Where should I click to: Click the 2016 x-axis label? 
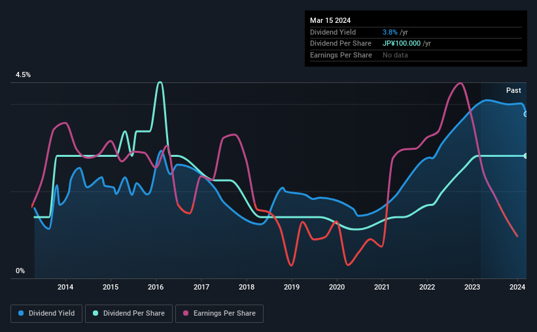pyautogui.click(x=156, y=287)
